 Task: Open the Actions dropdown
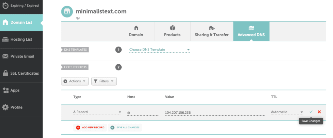click(75, 81)
